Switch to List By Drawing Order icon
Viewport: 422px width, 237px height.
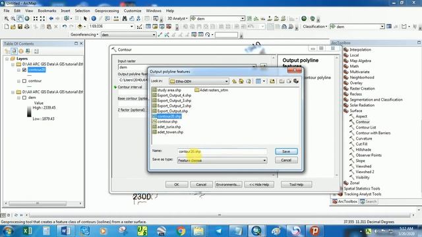[x=7, y=51]
